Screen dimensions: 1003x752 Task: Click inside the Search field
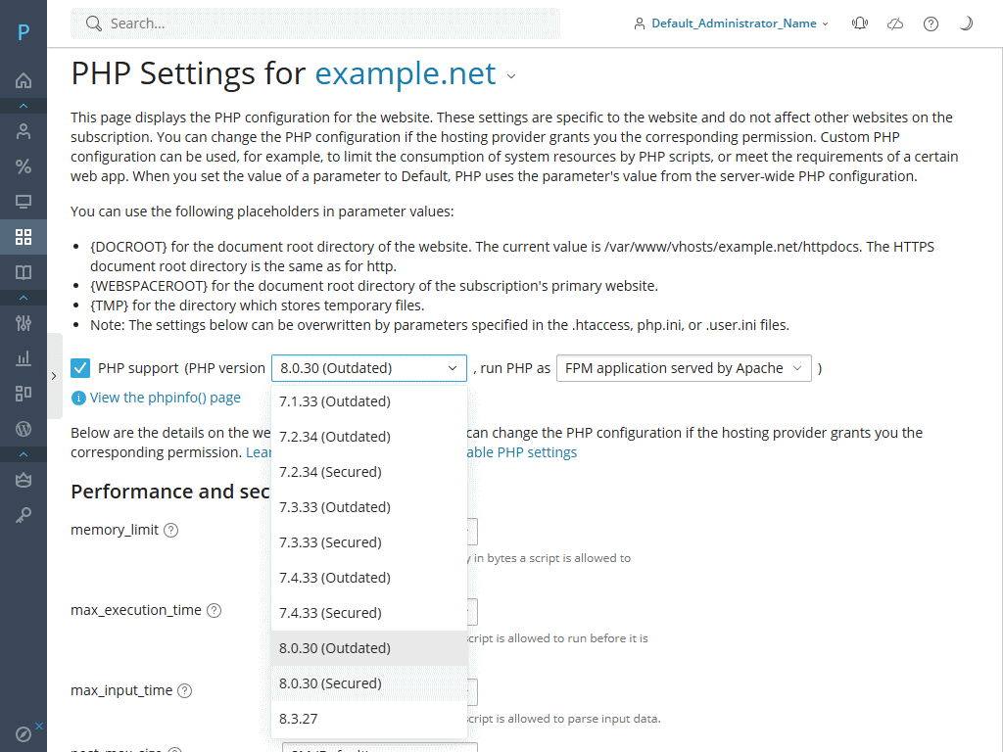tap(313, 23)
